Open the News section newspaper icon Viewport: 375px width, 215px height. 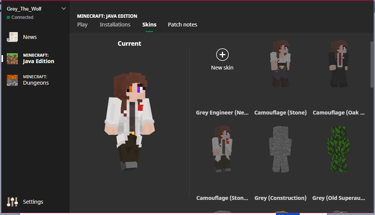click(x=12, y=37)
